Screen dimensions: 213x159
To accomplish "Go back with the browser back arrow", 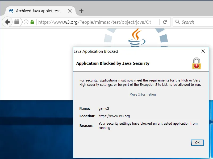I will click(7, 22).
